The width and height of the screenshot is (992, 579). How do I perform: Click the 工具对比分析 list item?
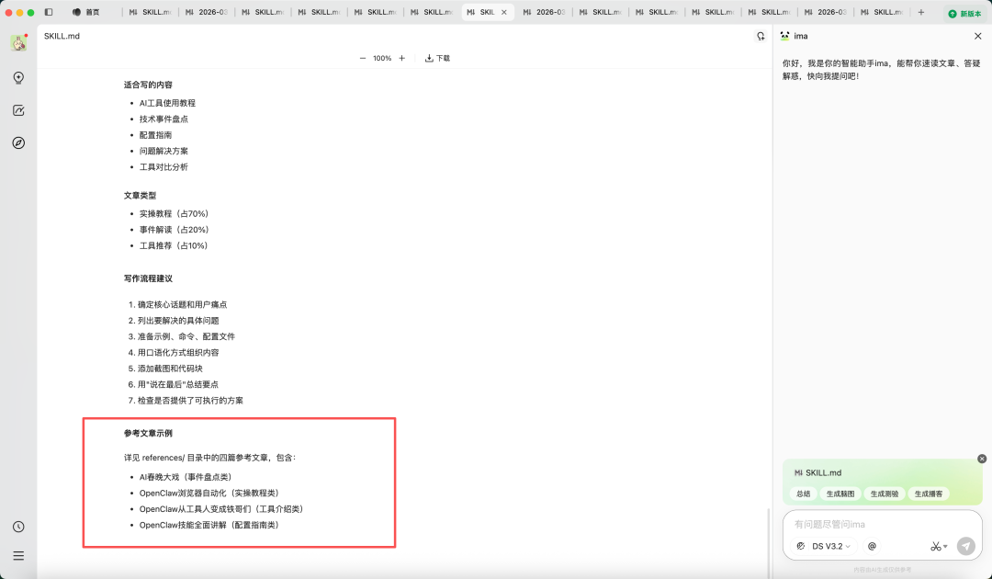(x=163, y=167)
